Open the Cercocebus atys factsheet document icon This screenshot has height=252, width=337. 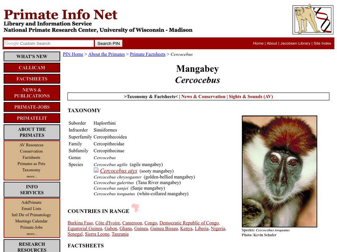96,171
